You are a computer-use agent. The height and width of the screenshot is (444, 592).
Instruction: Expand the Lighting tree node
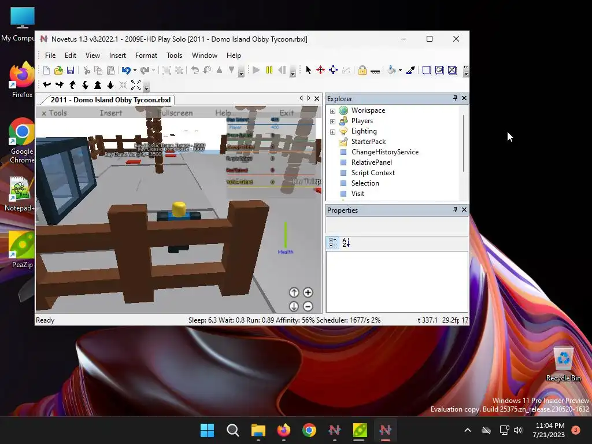tap(332, 132)
